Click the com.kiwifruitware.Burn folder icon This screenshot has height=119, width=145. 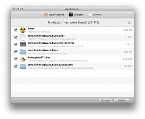[x=23, y=52]
